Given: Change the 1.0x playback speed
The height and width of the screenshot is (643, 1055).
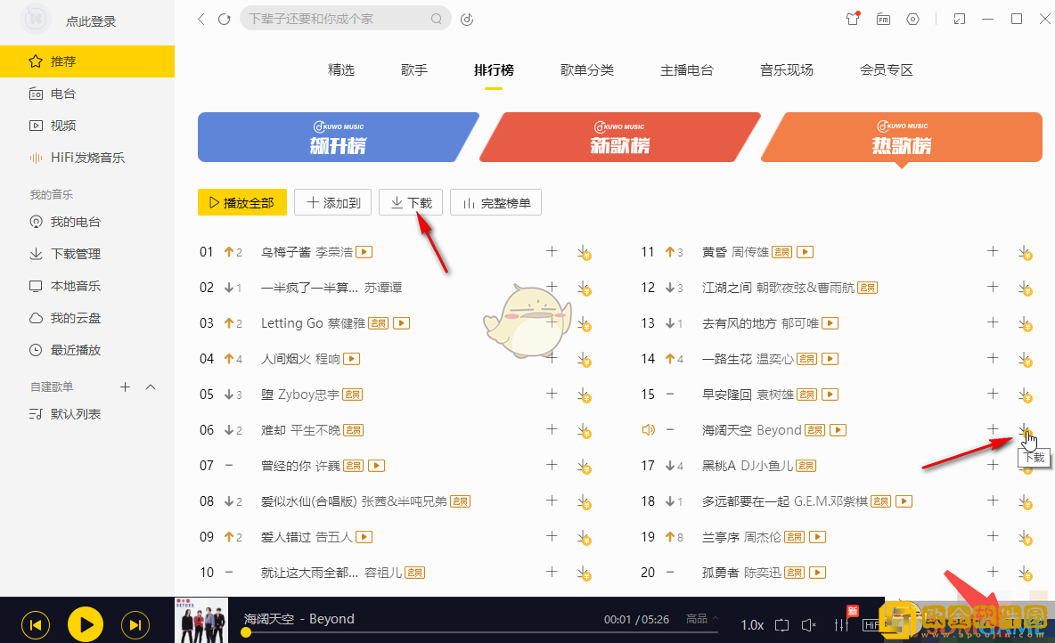Looking at the screenshot, I should point(751,625).
